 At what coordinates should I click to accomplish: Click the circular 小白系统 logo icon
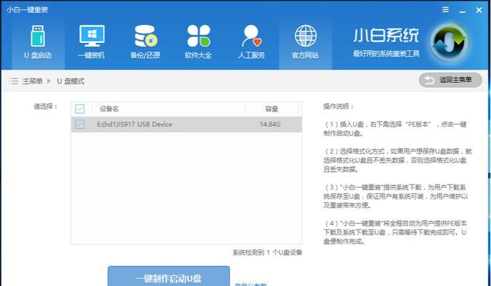click(x=450, y=43)
